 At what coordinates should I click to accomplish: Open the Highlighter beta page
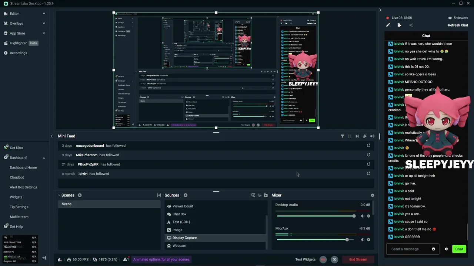click(x=21, y=43)
